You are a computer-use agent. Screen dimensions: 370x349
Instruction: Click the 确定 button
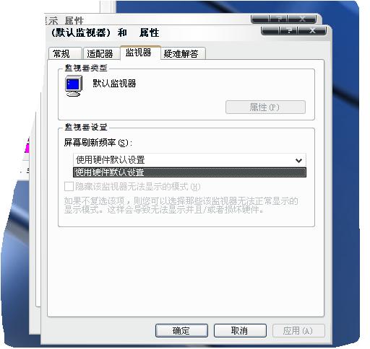[181, 330]
